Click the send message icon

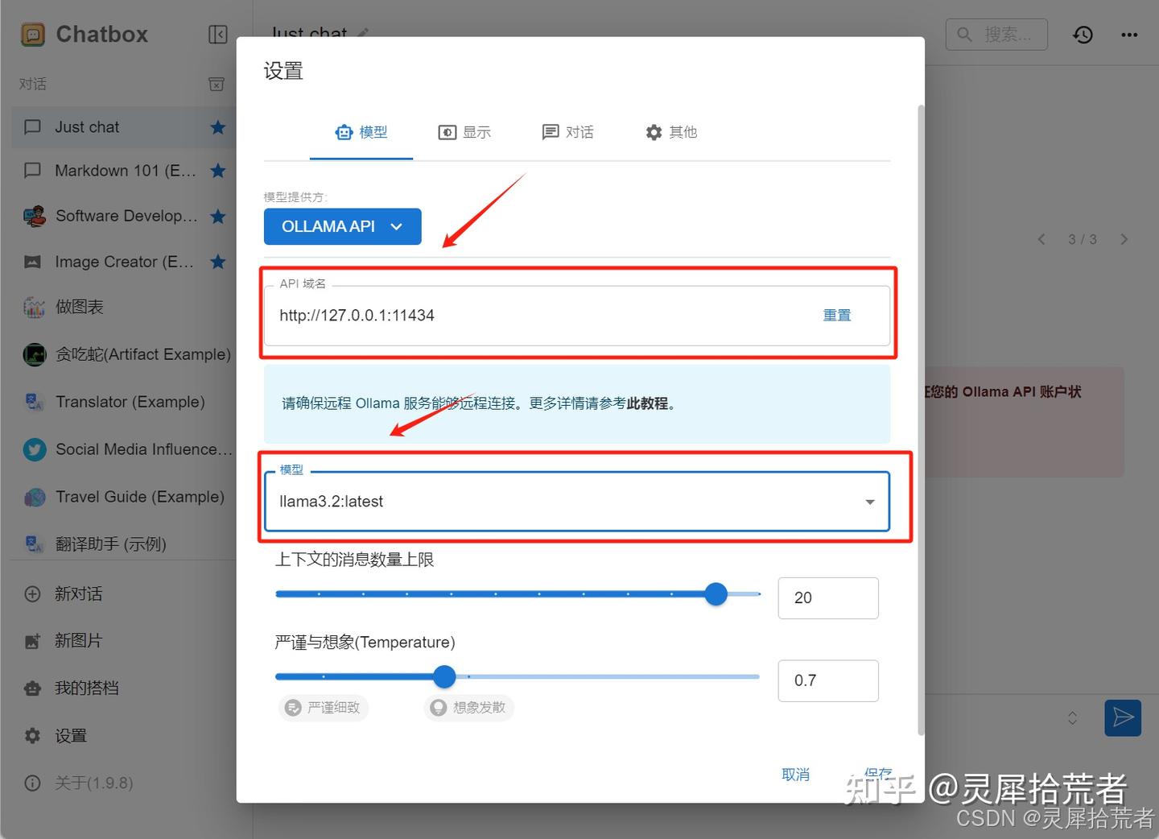[x=1123, y=717]
